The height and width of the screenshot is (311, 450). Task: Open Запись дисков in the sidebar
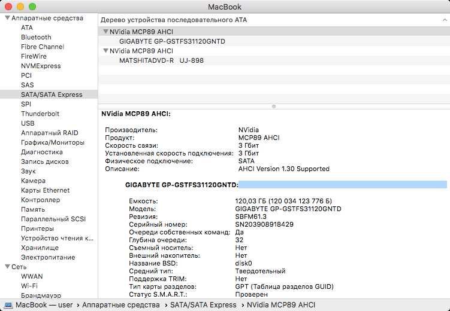(45, 161)
